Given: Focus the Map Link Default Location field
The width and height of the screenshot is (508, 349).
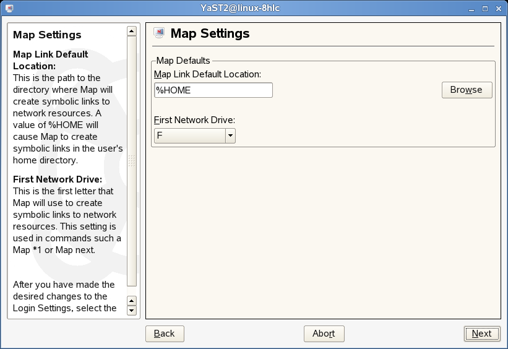Looking at the screenshot, I should 213,90.
